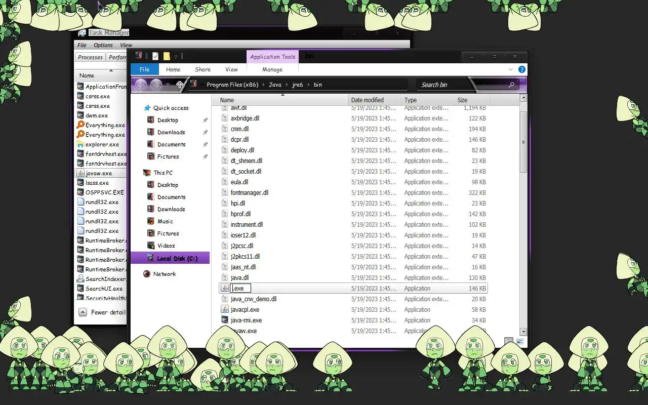648x405 pixels.
Task: Expand the chevron after jre6 in breadcrumb
Action: [308, 85]
